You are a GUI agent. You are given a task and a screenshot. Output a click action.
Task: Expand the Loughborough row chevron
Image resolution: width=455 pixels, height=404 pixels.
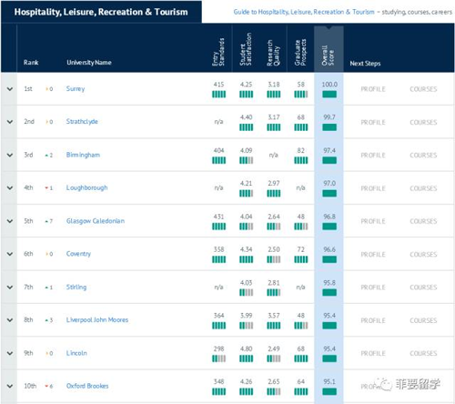coord(10,187)
